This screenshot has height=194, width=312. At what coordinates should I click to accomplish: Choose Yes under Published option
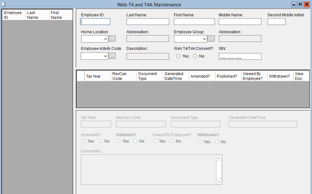click(119, 141)
